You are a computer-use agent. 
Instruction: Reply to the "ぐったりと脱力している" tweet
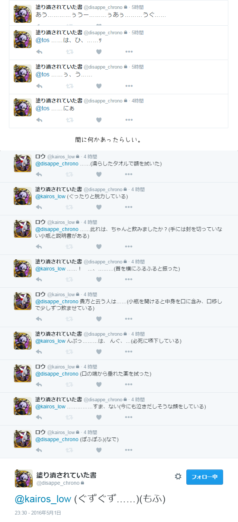[x=39, y=207]
